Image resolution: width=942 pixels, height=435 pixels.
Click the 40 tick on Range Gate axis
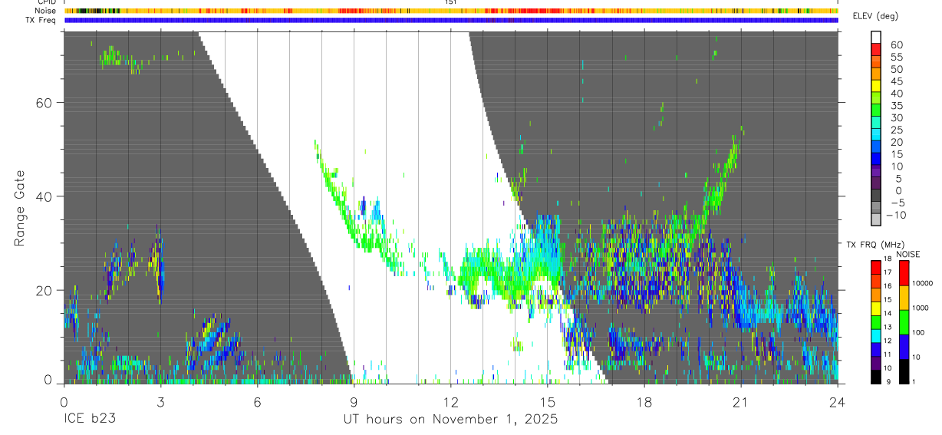click(x=45, y=196)
